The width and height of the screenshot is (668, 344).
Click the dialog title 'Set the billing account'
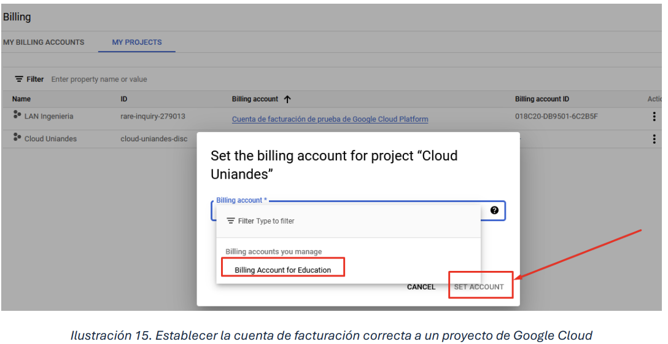point(334,165)
